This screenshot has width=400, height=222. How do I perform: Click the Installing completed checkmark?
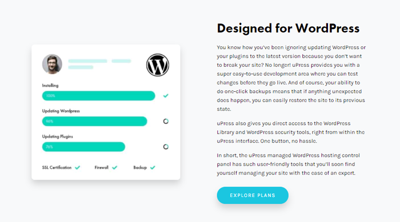point(166,95)
